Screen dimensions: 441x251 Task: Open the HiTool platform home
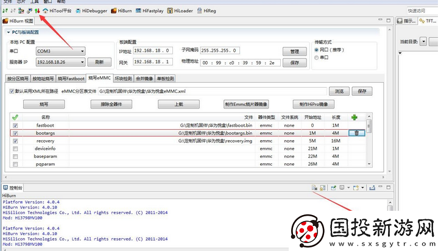tap(57, 11)
